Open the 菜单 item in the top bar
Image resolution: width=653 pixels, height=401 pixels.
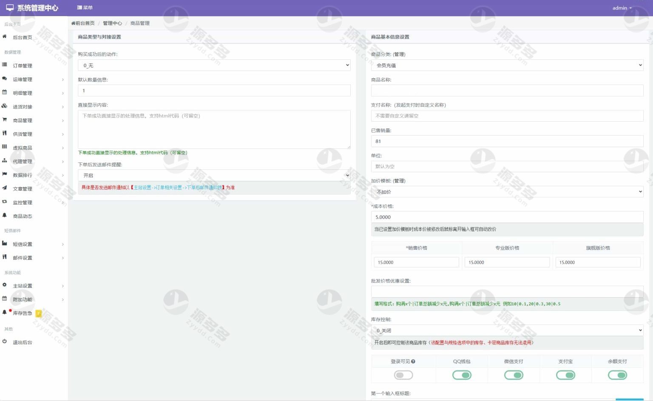tap(85, 8)
